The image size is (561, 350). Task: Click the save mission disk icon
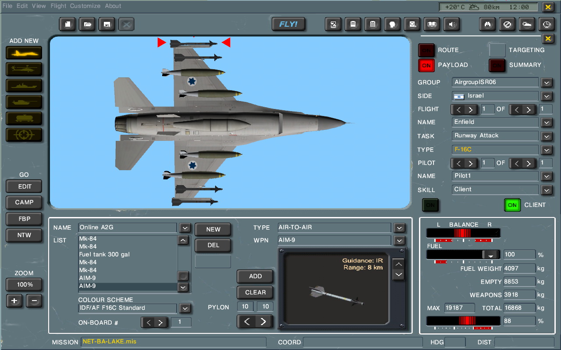[107, 24]
